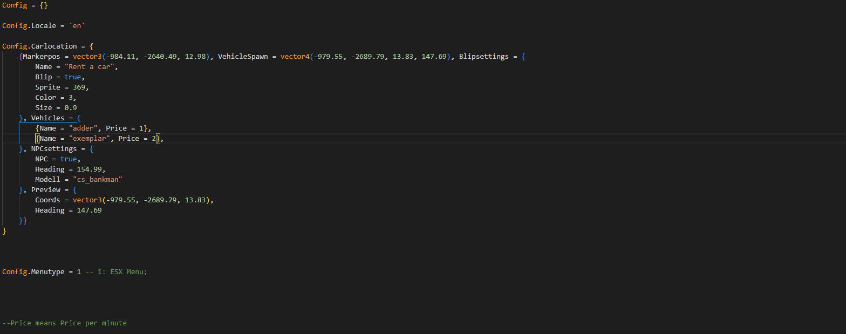Click the Preview table key
The width and height of the screenshot is (846, 334).
click(46, 190)
